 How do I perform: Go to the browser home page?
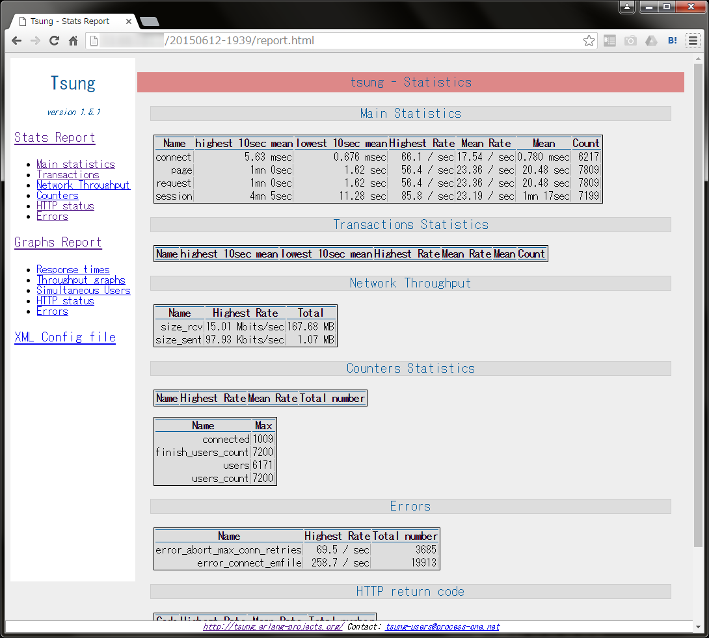click(x=74, y=41)
